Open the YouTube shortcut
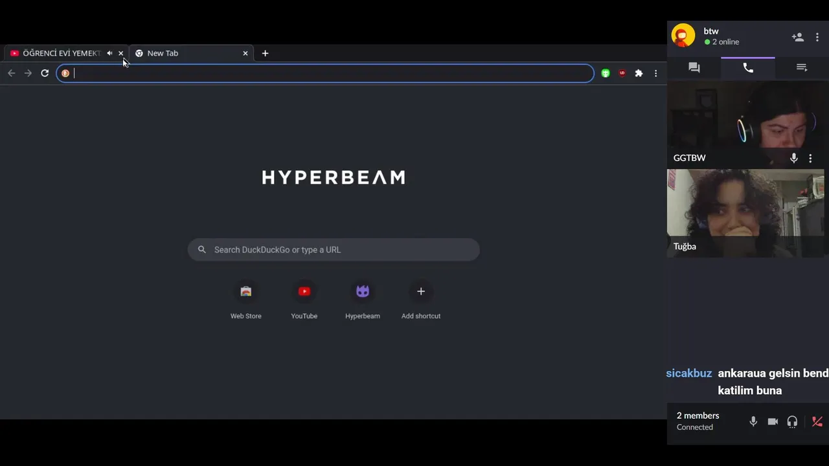The image size is (829, 466). click(x=304, y=301)
